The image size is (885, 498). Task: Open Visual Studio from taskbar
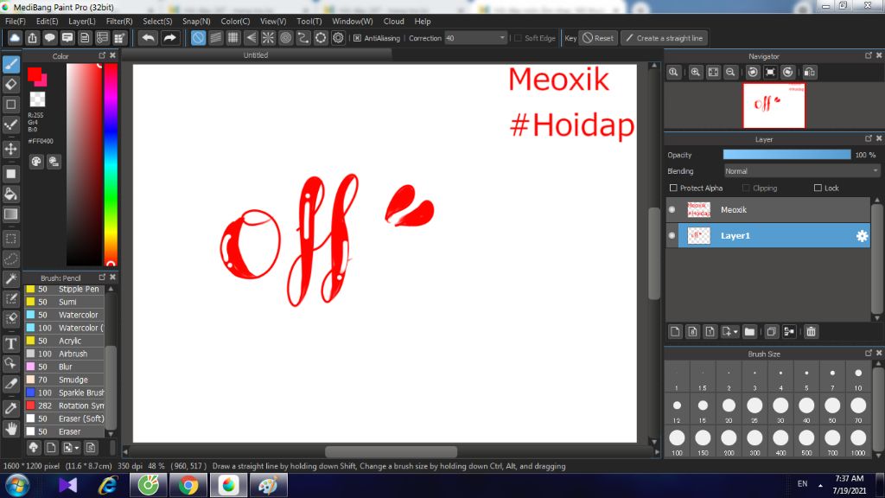[x=67, y=485]
